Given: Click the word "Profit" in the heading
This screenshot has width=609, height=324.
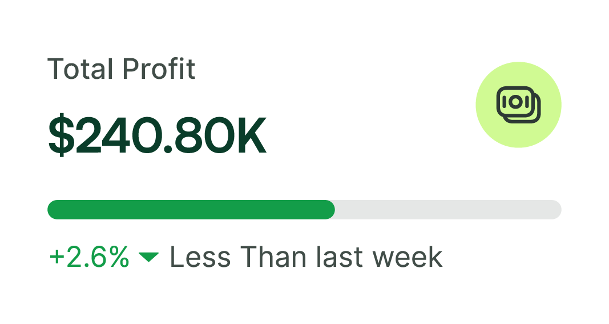Looking at the screenshot, I should click(x=159, y=69).
